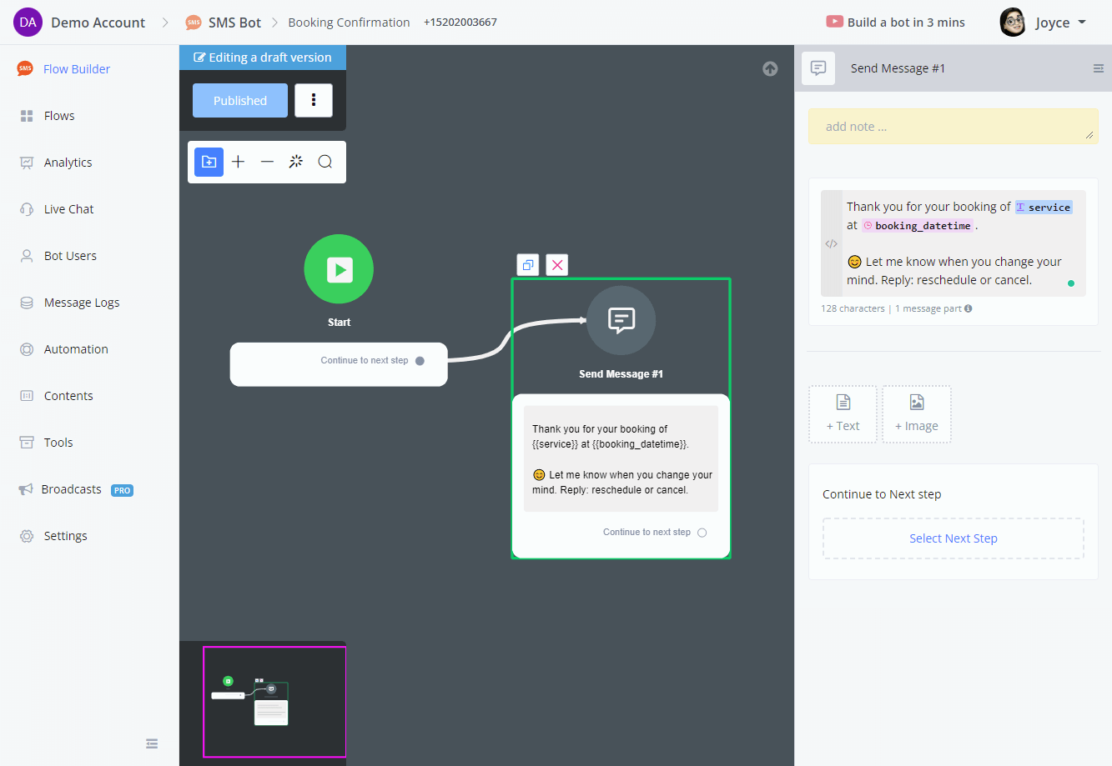Click Joyce's profile picture

(x=1013, y=23)
